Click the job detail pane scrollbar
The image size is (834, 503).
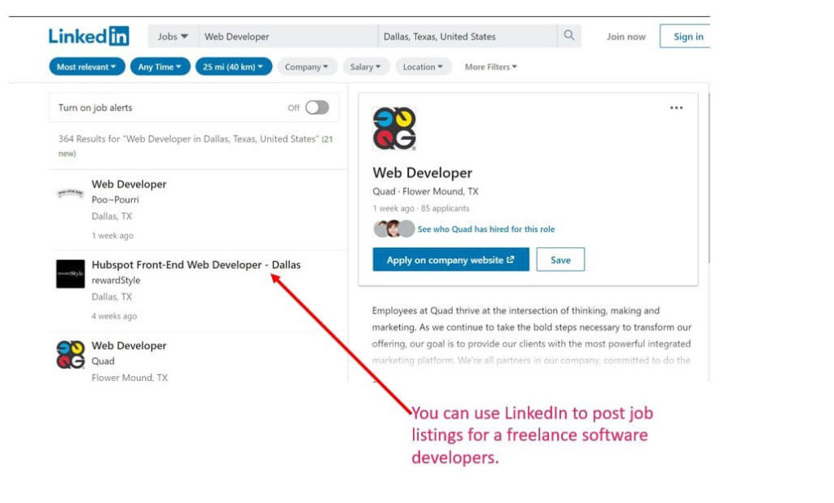click(x=709, y=178)
